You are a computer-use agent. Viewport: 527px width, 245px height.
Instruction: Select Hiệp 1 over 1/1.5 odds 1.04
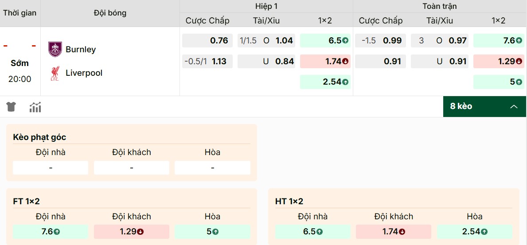[266, 41]
